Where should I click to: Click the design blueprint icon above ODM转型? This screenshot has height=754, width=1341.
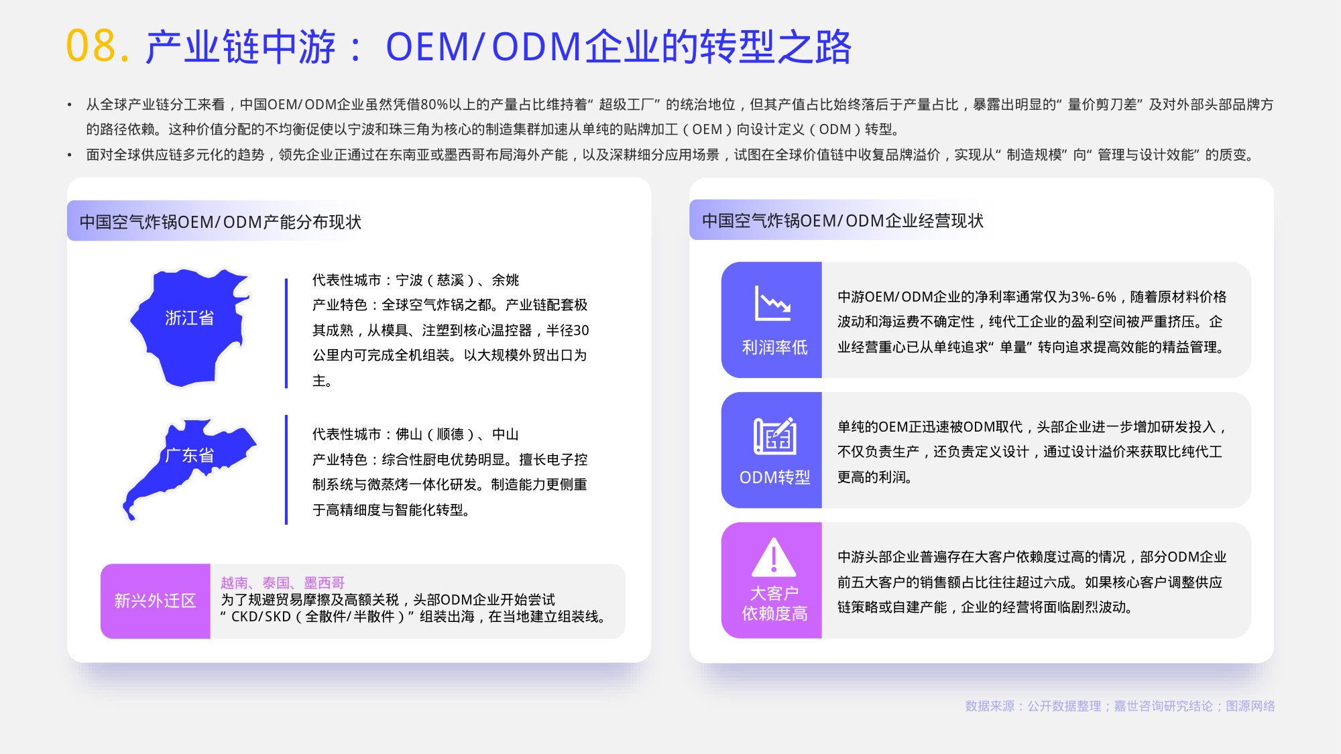click(774, 436)
